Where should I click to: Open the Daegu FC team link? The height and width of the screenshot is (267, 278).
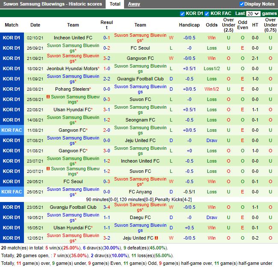point(140,217)
